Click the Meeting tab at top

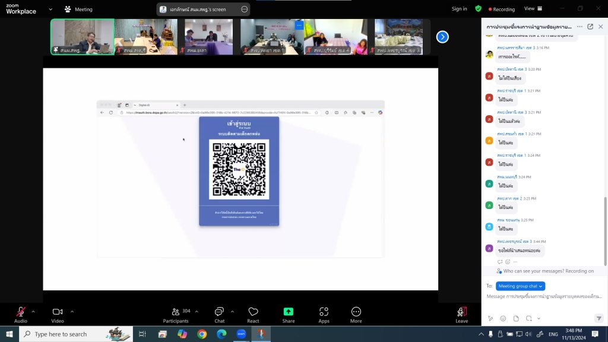coord(79,9)
